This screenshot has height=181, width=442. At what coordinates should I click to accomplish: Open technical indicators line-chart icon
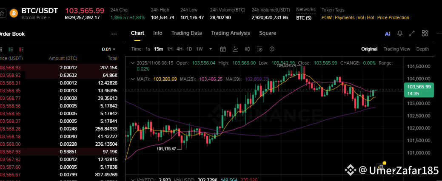coord(235,49)
